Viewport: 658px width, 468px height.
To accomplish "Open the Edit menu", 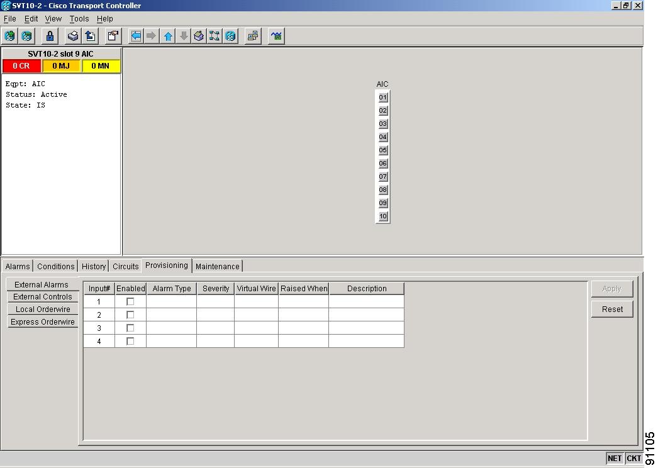I will click(x=31, y=19).
